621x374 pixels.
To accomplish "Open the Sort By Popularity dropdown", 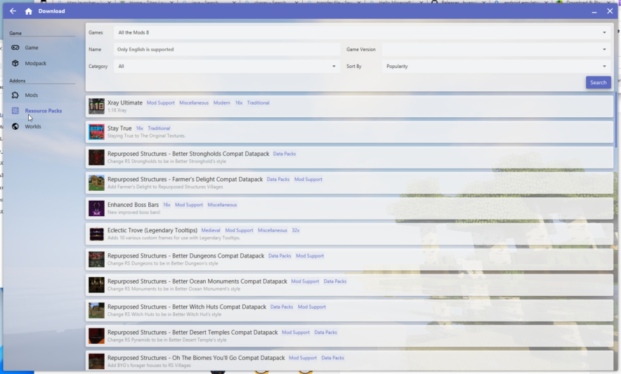I will pyautogui.click(x=495, y=66).
